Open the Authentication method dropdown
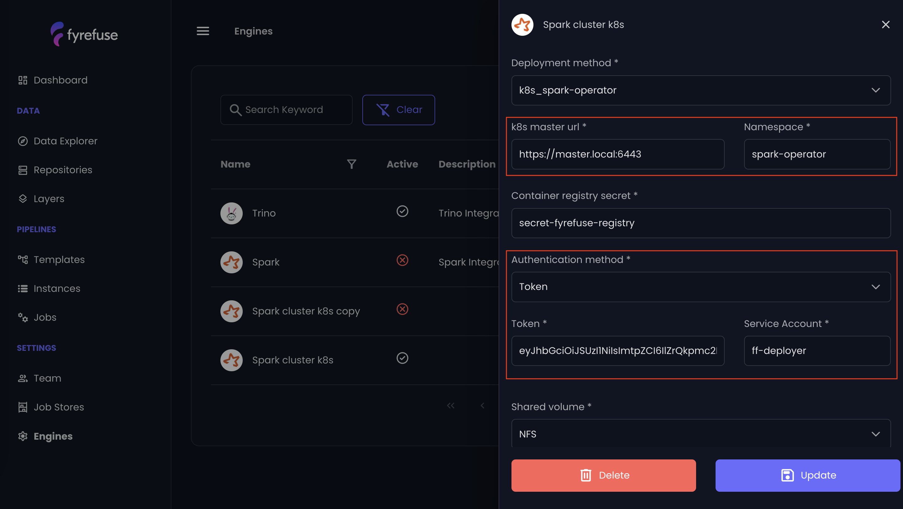 [x=701, y=287]
